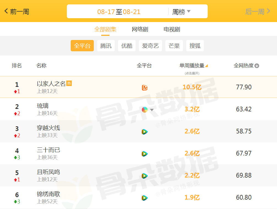Expand platform breakdown arrow for 琉璃
Viewport: 277px width, 209px height.
(152, 110)
